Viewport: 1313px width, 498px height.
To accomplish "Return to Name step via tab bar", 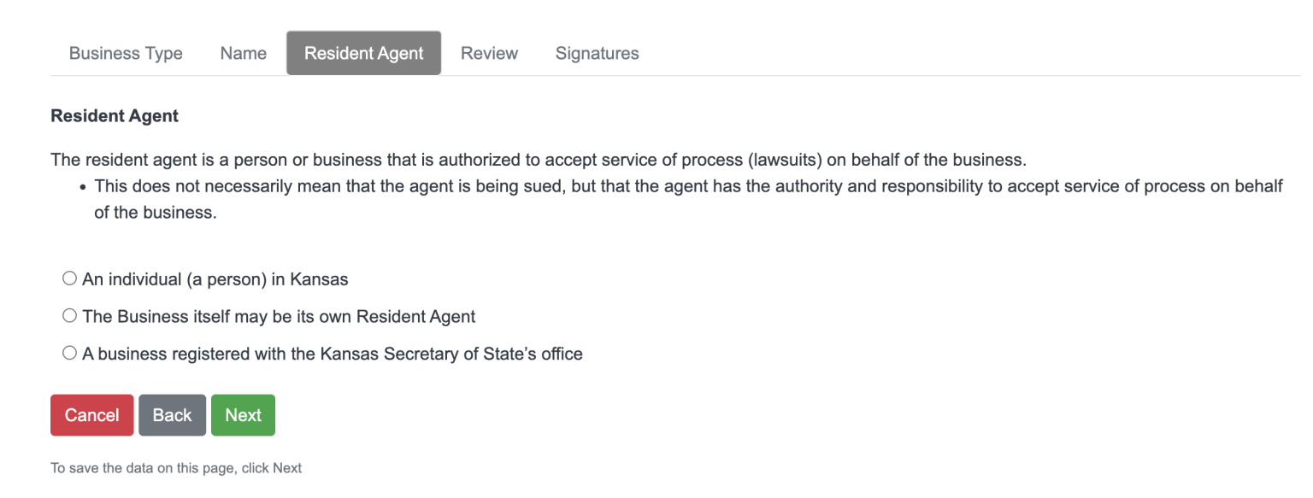I will click(x=242, y=52).
